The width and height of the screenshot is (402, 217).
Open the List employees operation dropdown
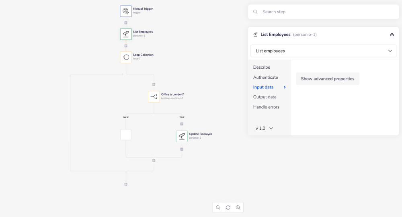click(x=323, y=51)
